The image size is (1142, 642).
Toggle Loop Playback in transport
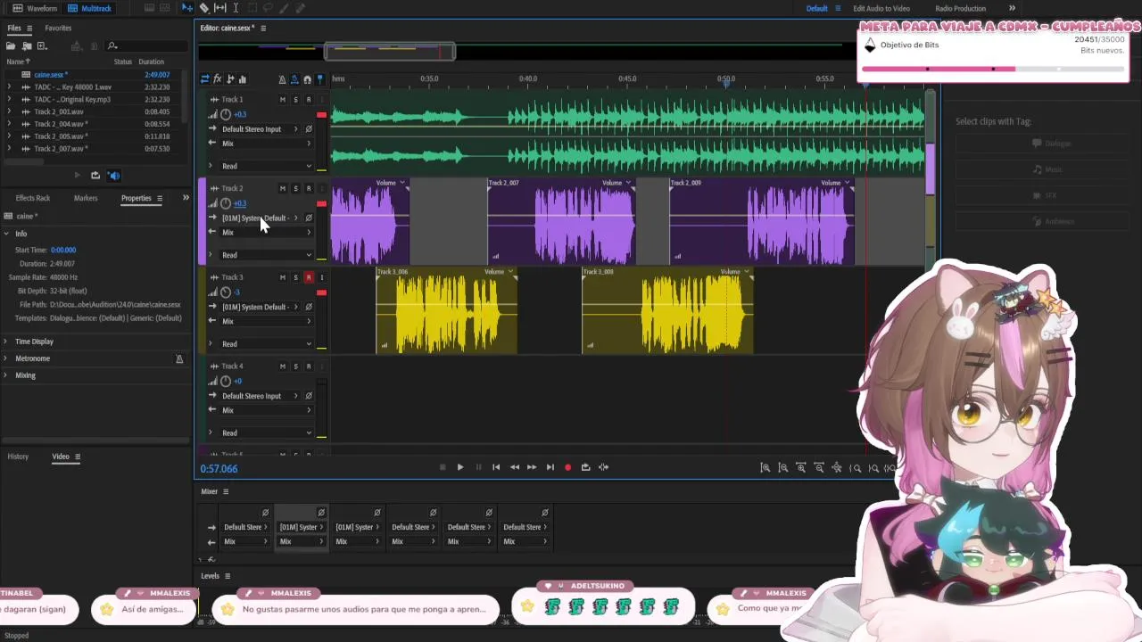[585, 467]
